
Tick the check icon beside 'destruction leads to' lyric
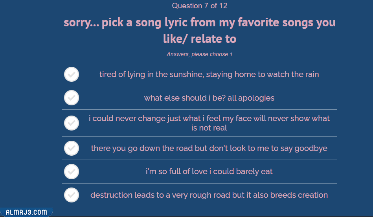point(72,195)
